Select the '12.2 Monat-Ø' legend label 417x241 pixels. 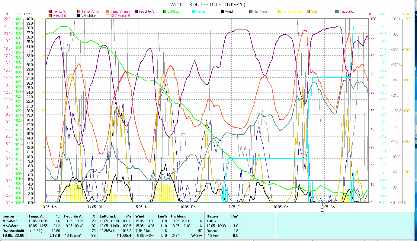(121, 15)
